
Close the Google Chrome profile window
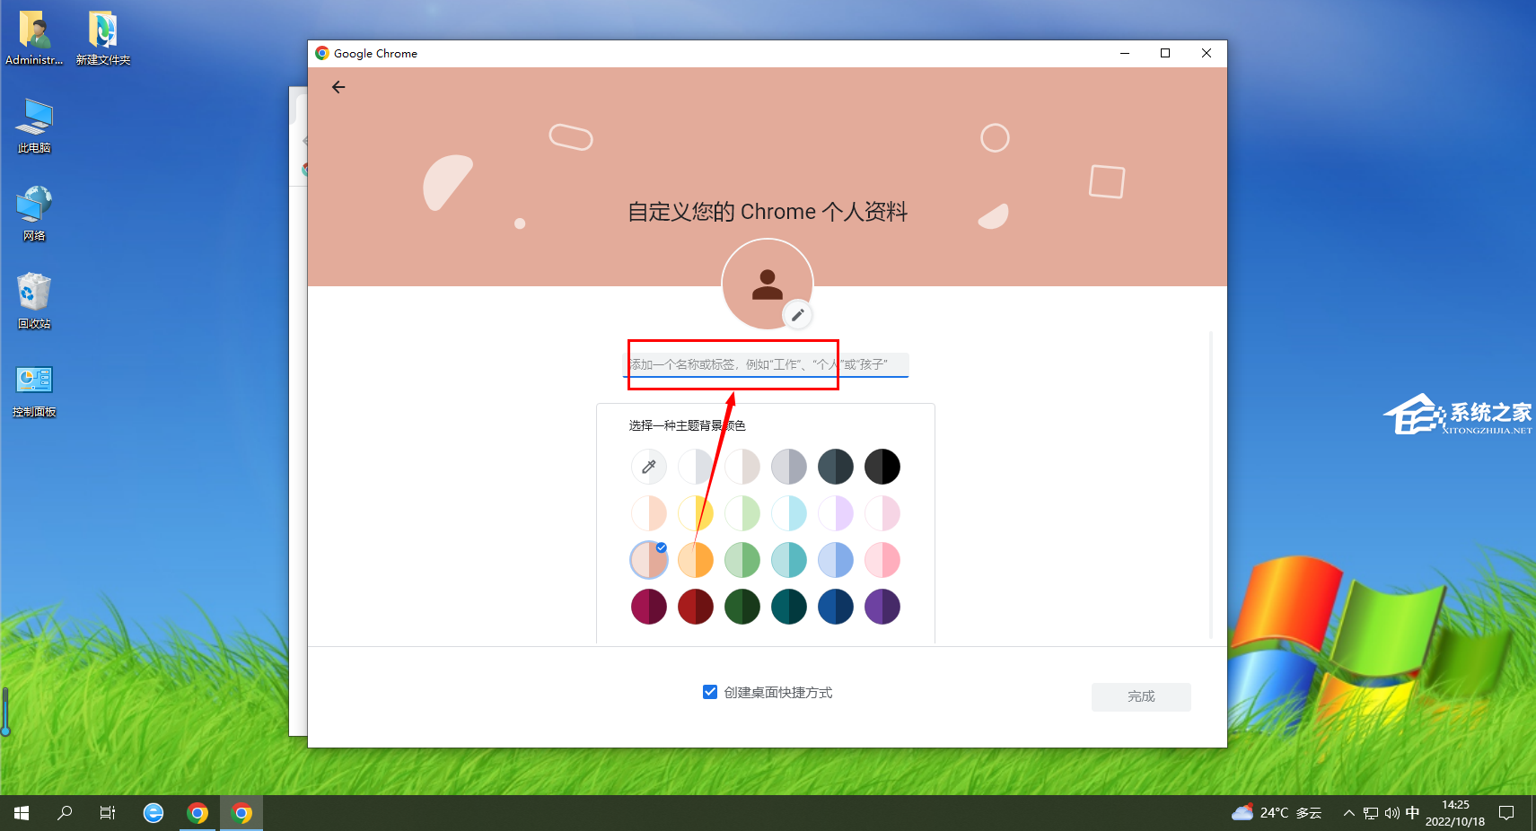[x=1207, y=53]
